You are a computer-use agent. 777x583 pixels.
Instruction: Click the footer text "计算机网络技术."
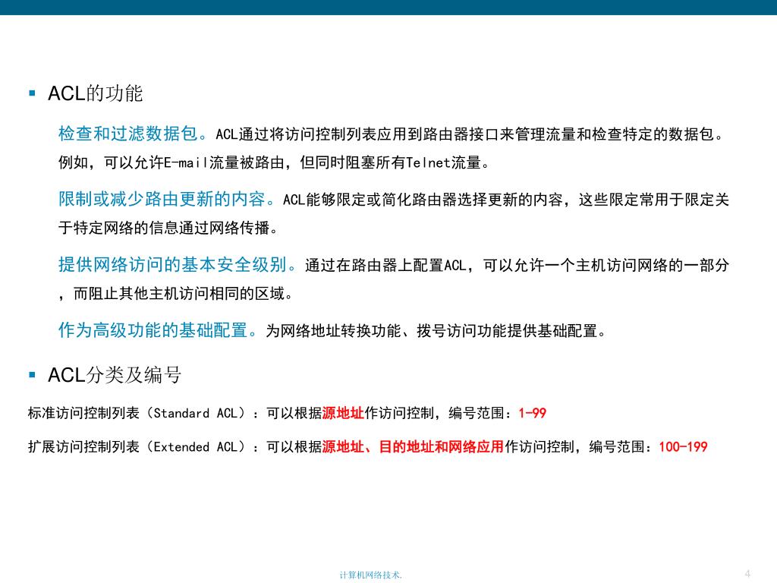pos(370,575)
